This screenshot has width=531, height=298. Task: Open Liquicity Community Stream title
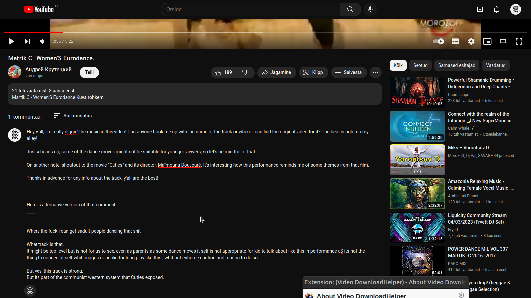477,219
